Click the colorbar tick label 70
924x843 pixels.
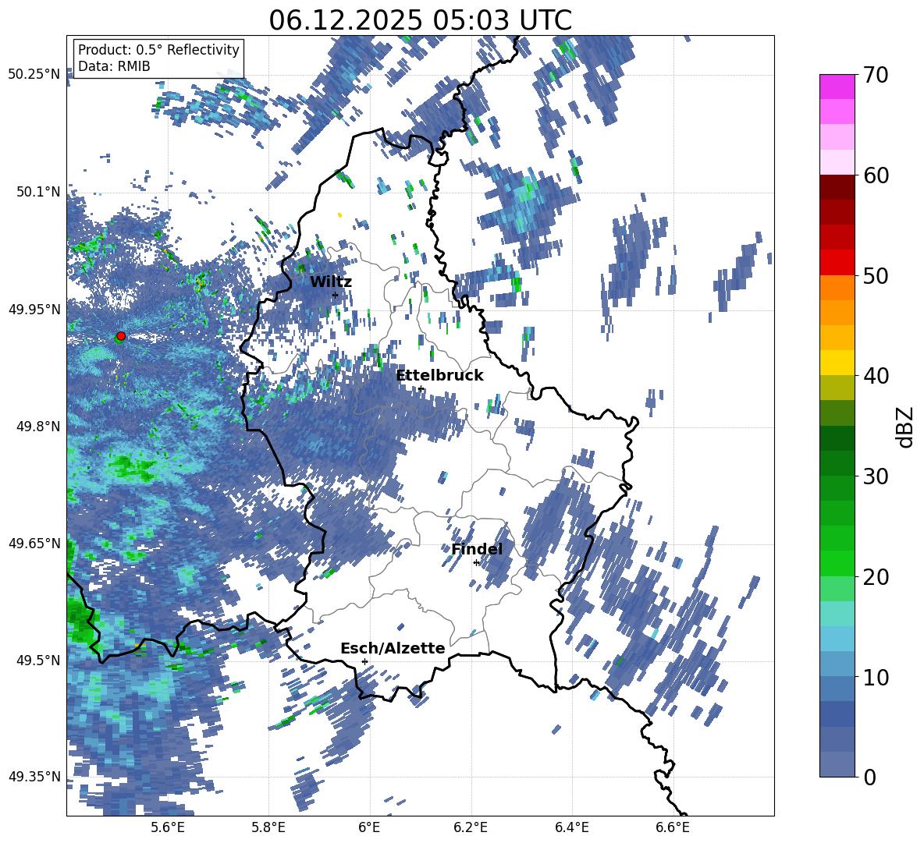pyautogui.click(x=876, y=76)
